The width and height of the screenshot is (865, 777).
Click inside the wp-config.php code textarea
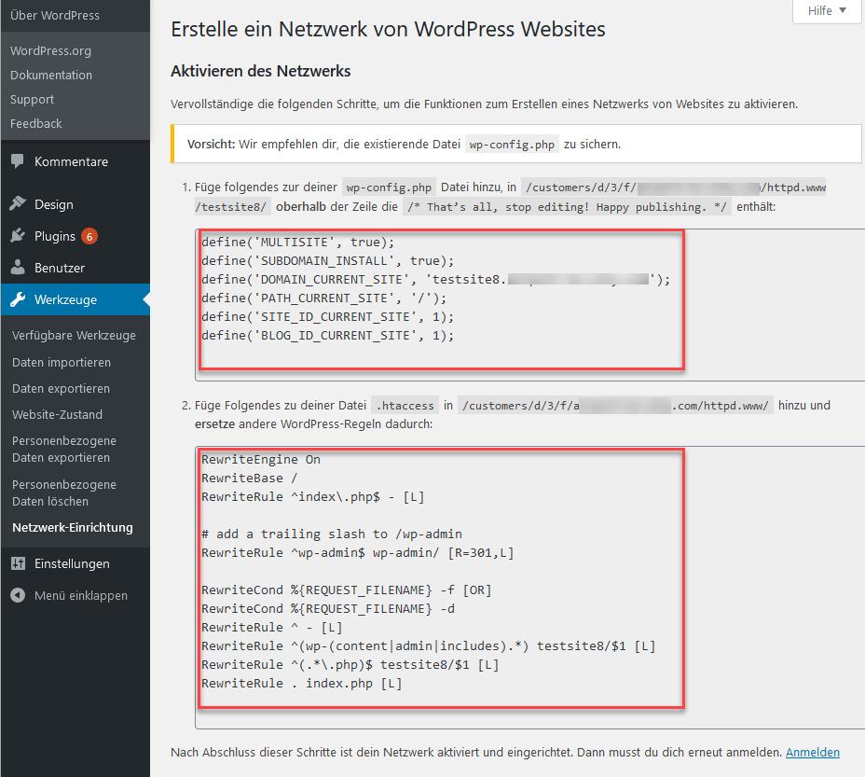click(529, 305)
